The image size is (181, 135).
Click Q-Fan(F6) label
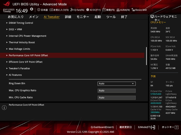click(79, 10)
